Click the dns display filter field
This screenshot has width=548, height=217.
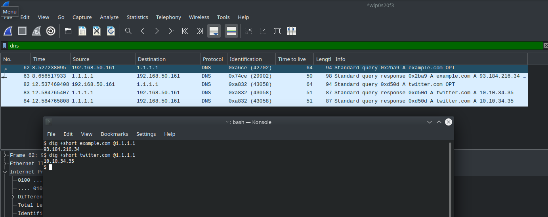click(x=275, y=46)
